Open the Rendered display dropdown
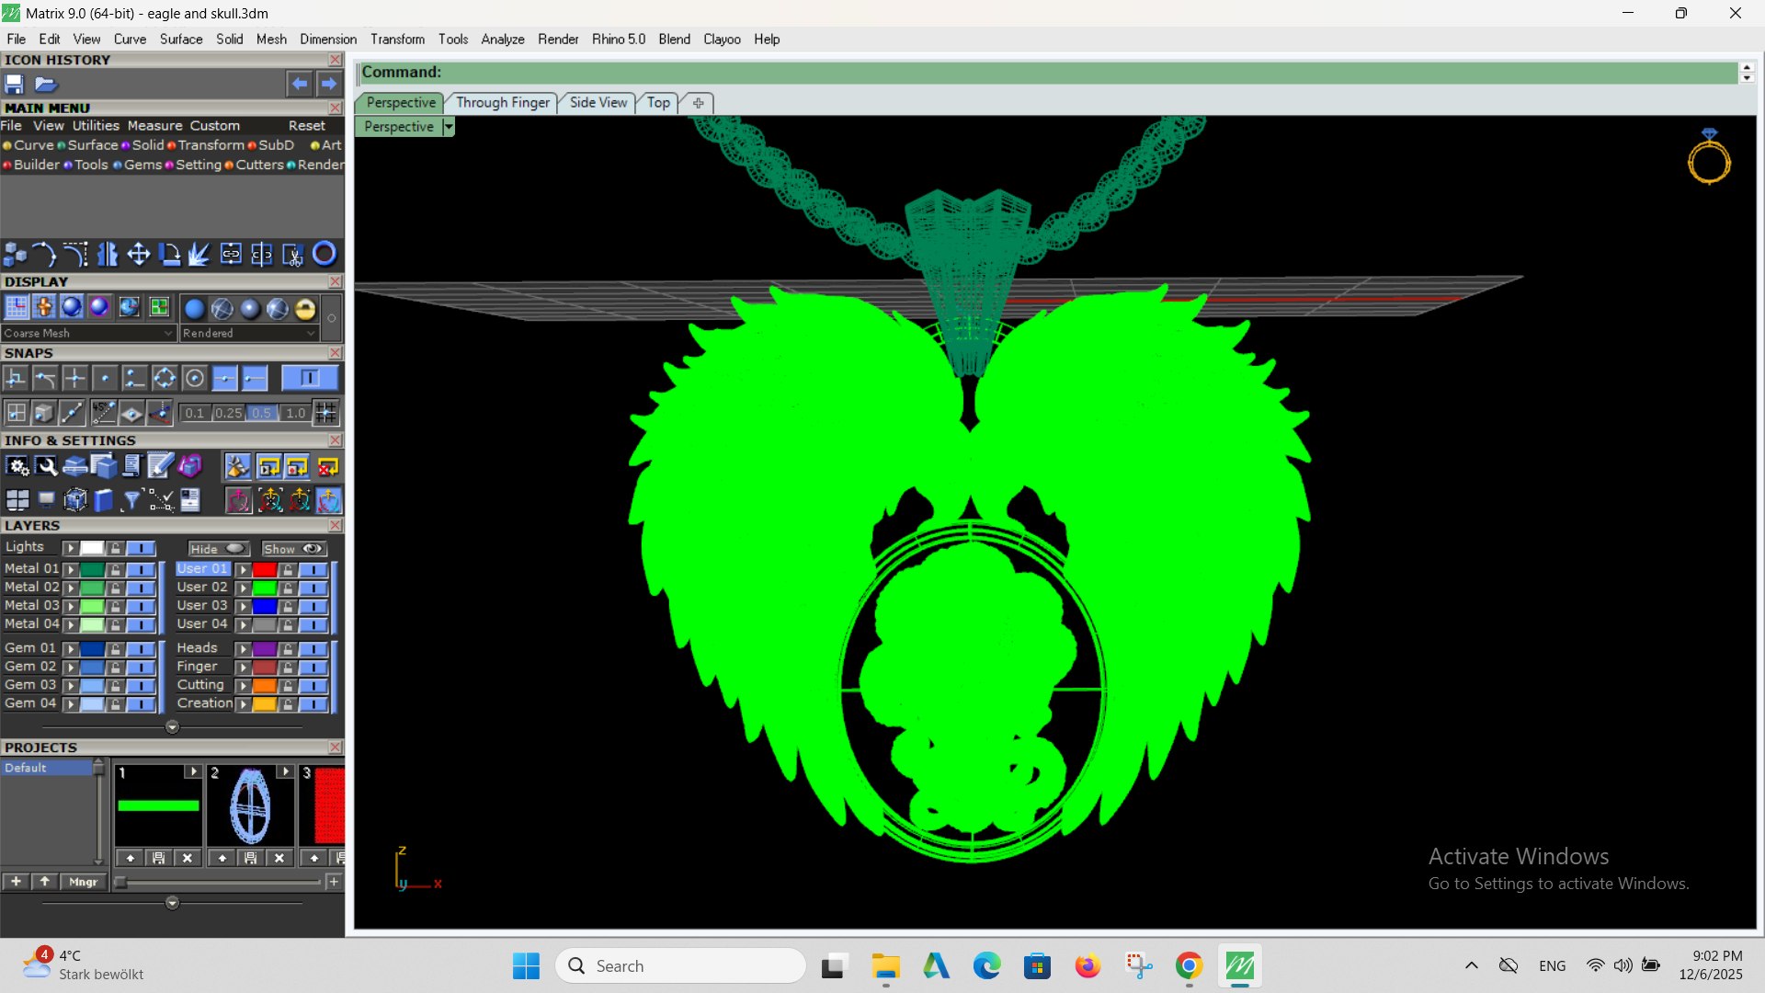Viewport: 1765px width, 993px height. pos(249,333)
